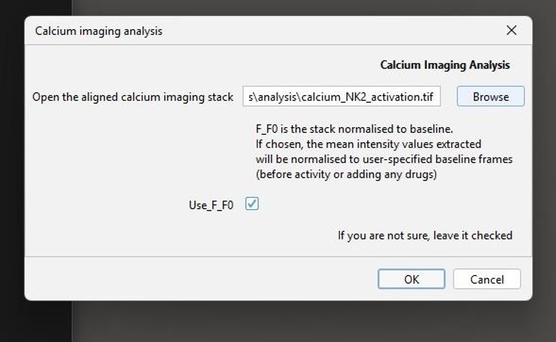Click the 'Open the aligned calcium imaging stack' label
556x342 pixels.
tap(133, 97)
